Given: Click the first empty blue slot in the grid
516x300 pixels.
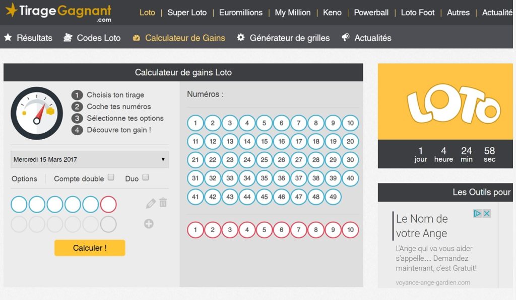Looking at the screenshot, I should (19, 204).
